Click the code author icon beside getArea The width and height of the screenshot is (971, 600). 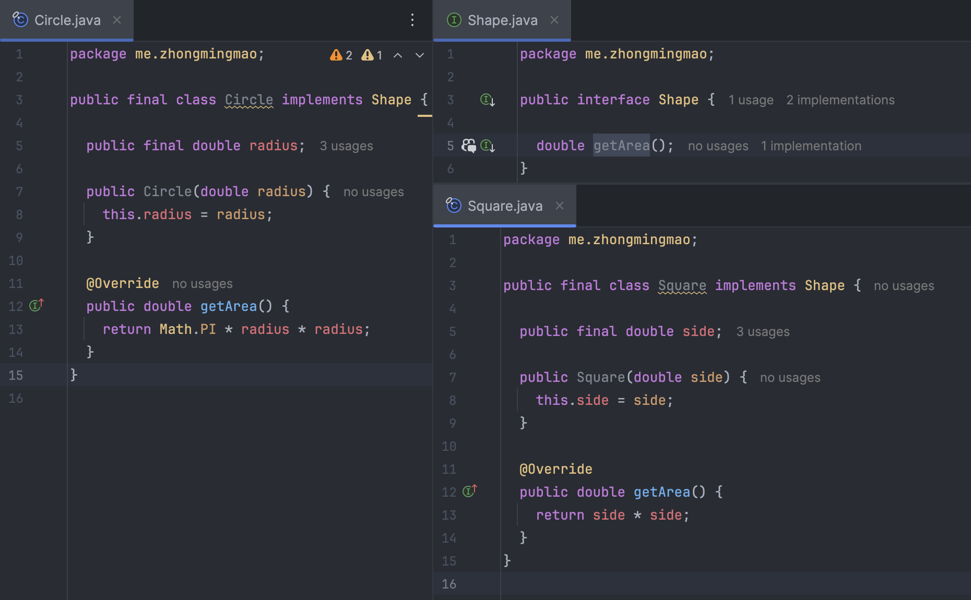tap(468, 146)
